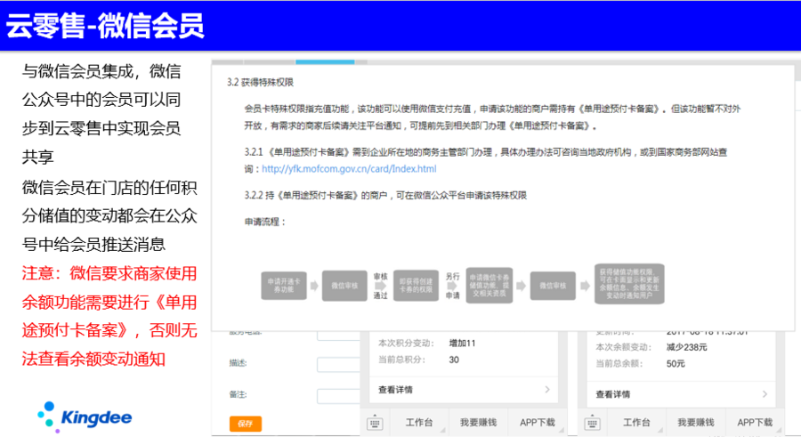Open 我要赚钱 menu in the 余额 phone screen
Image resolution: width=801 pixels, height=437 pixels.
695,423
